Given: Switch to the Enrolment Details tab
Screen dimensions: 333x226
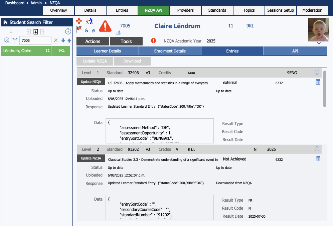Looking at the screenshot, I should [x=170, y=51].
